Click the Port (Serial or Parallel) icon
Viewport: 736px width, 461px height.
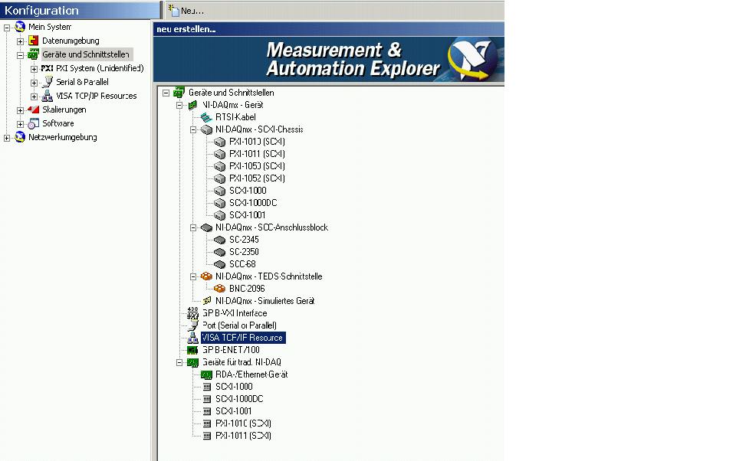[x=192, y=325]
